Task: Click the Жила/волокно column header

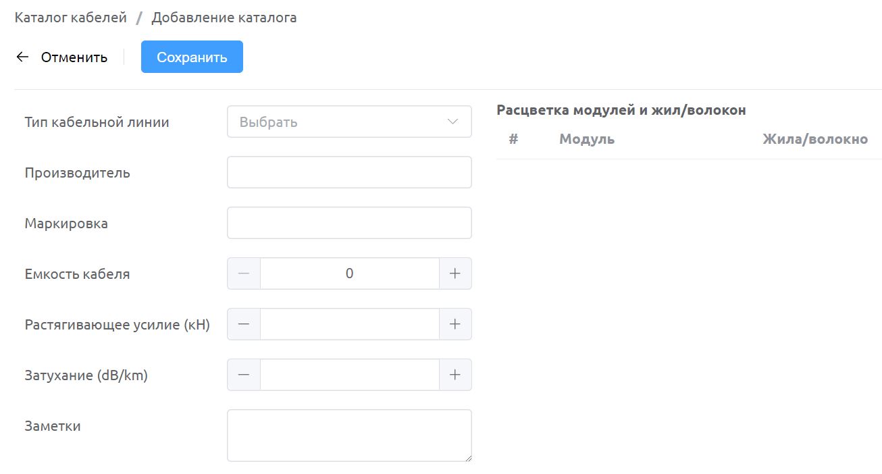Action: [x=815, y=139]
